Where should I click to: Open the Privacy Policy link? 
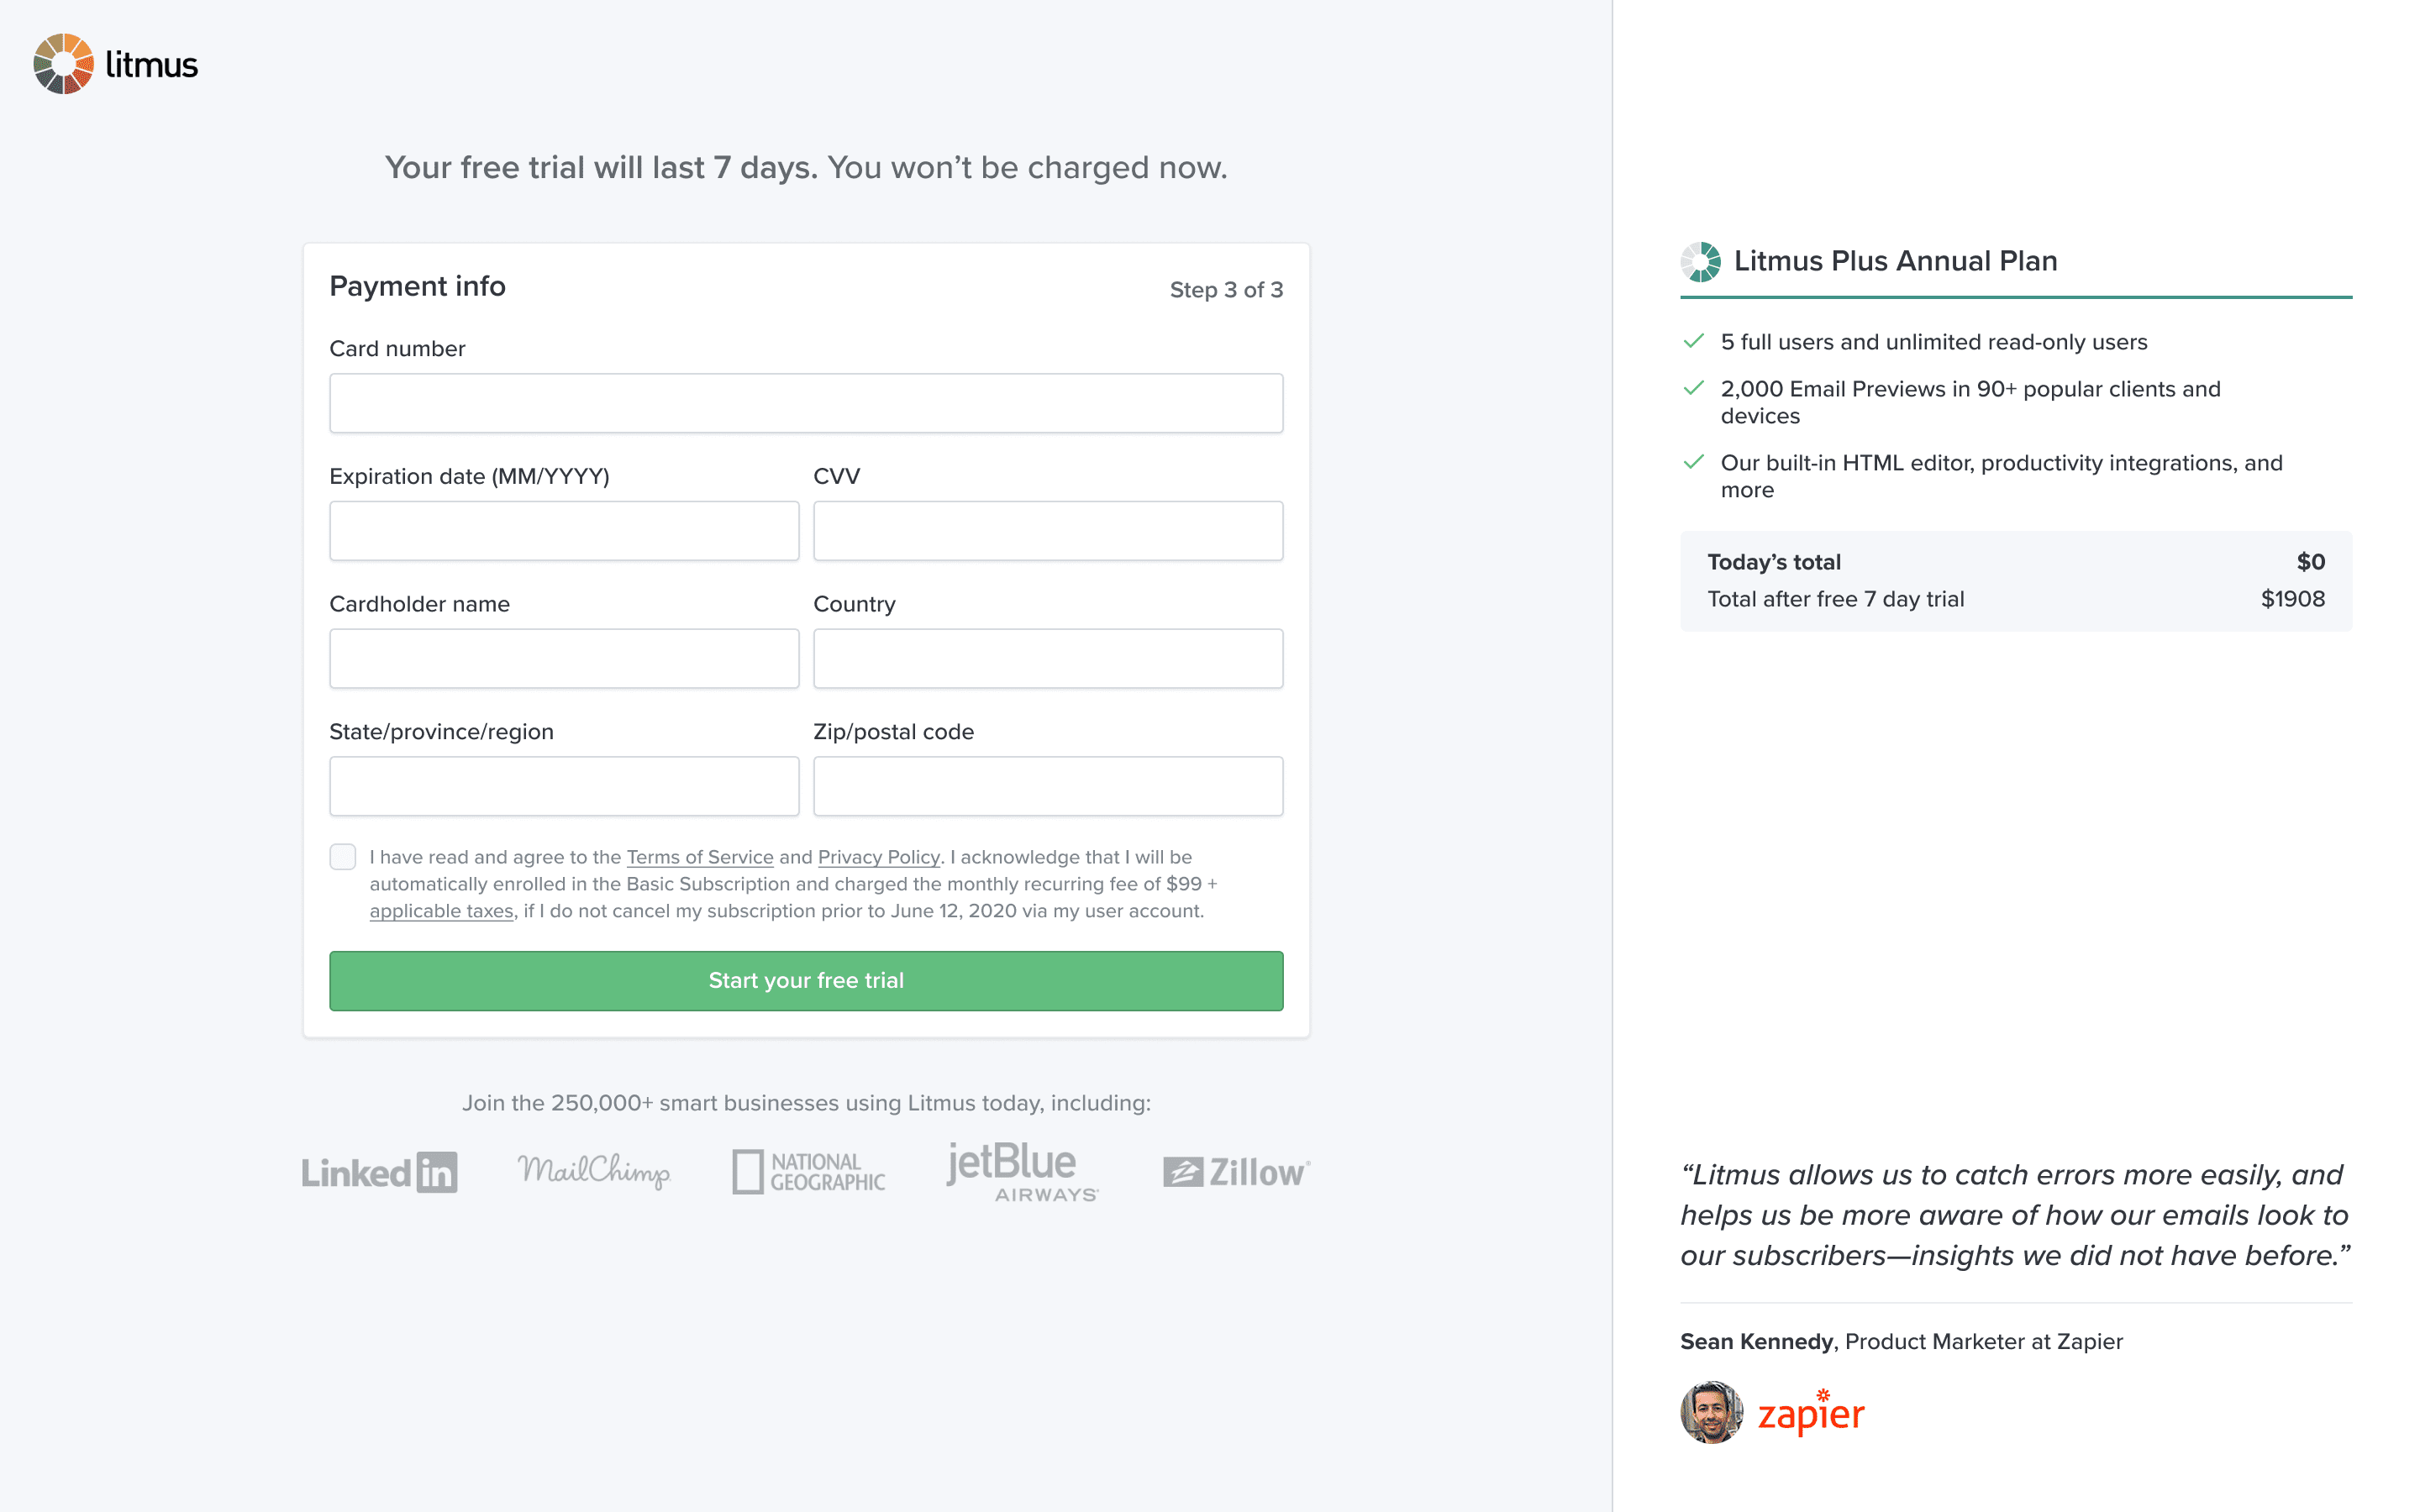pyautogui.click(x=878, y=857)
